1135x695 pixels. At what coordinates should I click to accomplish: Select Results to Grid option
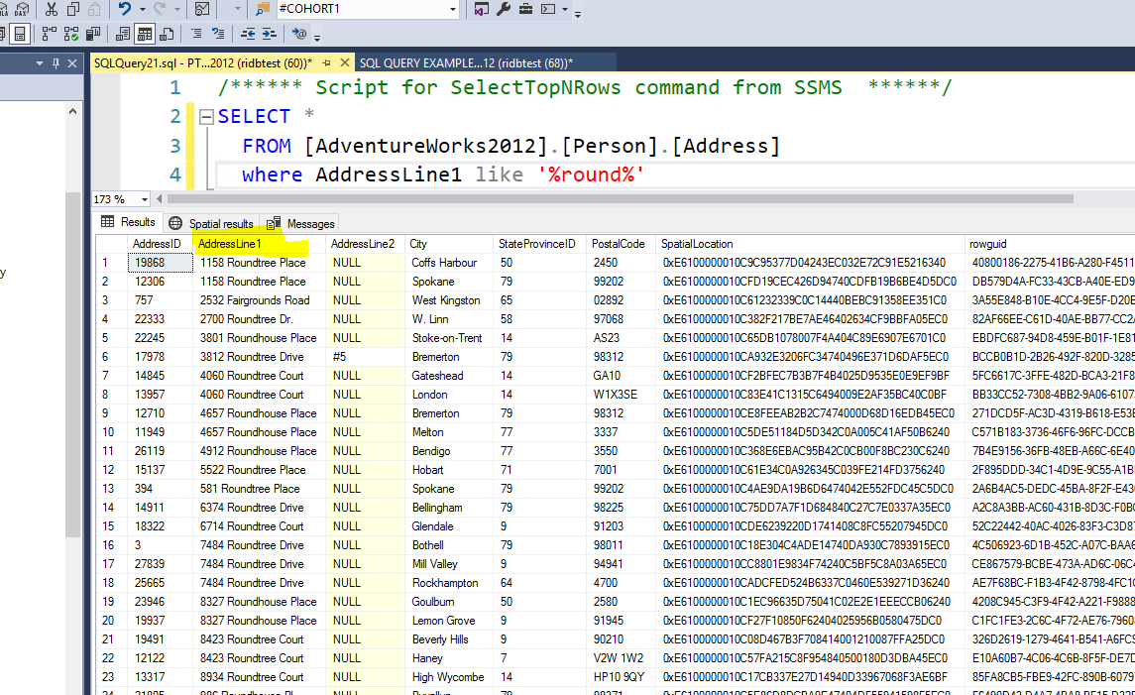tap(145, 34)
